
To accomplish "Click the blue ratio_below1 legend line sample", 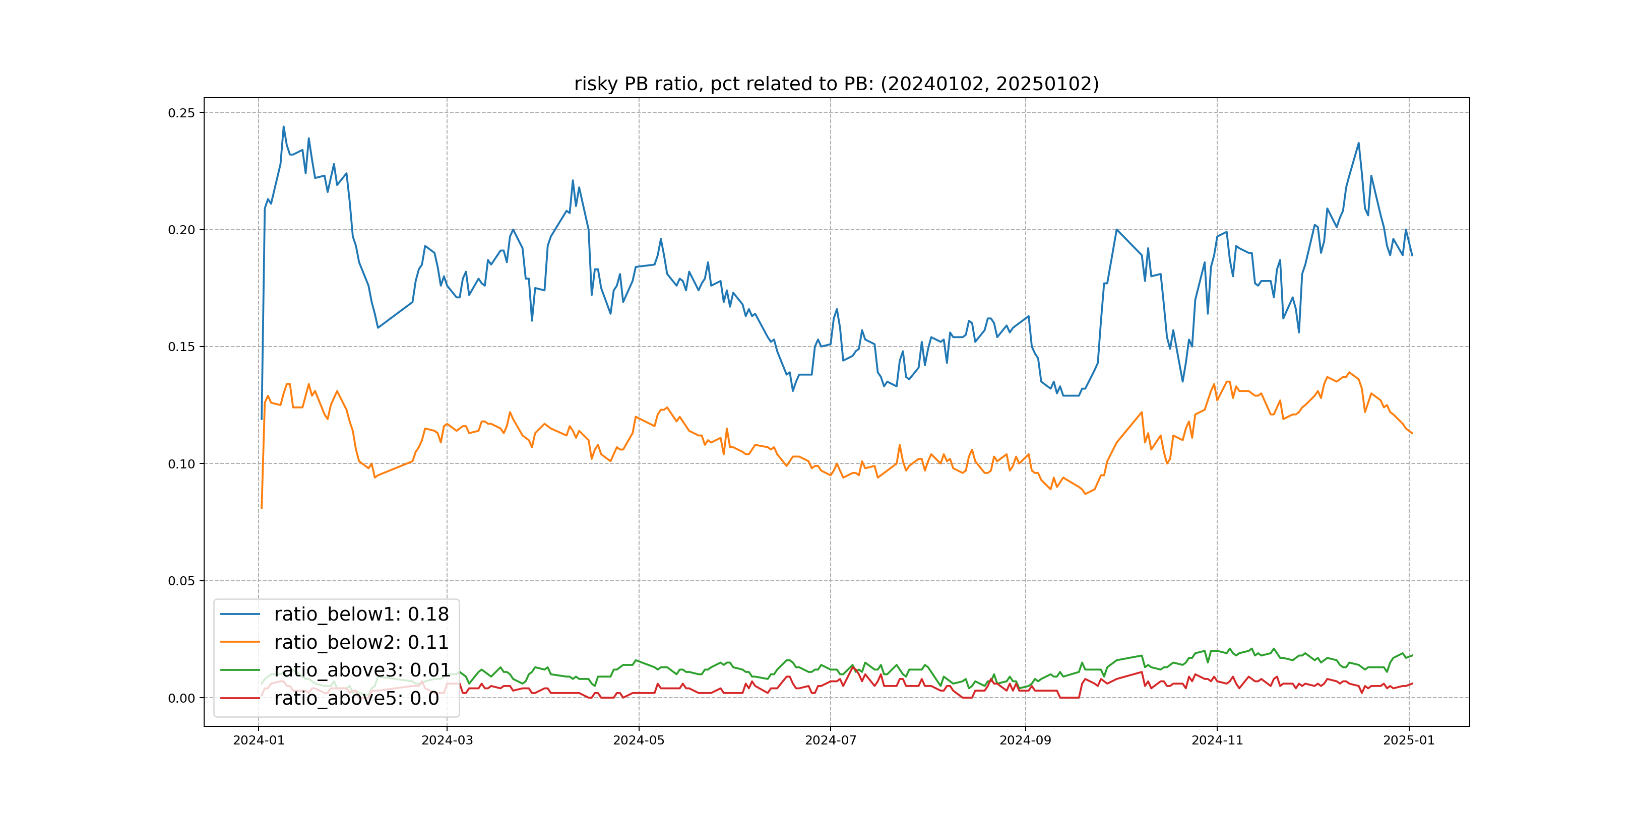I will [239, 614].
